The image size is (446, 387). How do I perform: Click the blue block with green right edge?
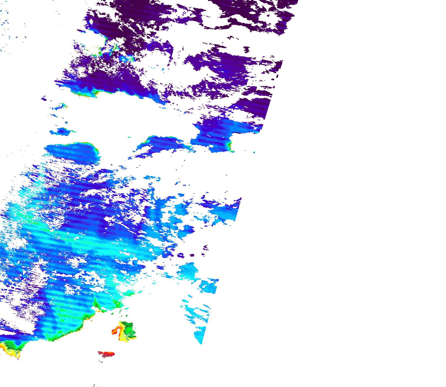tap(216, 138)
